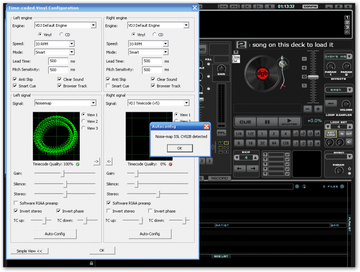Click skip left arrow button
The image size is (360, 272).
pos(239,169)
